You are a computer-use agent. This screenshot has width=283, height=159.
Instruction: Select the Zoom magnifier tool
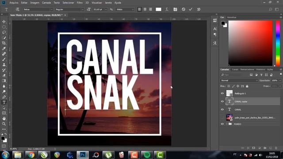[4, 124]
